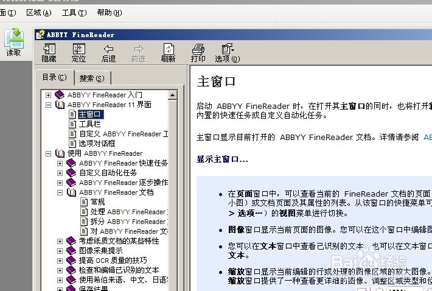Switch to the 搜索(S) tab
432x291 pixels.
(x=92, y=79)
